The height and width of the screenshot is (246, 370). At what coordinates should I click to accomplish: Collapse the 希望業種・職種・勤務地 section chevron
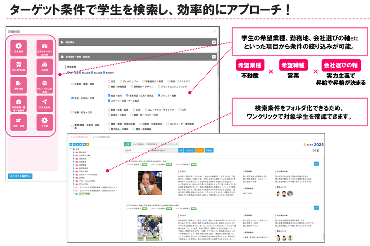[x=213, y=57]
